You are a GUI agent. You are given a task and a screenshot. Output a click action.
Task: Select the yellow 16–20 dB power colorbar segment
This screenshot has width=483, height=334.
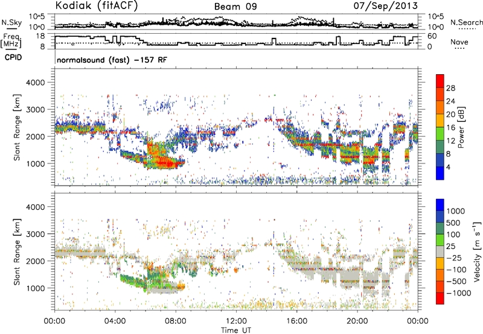[x=440, y=121]
